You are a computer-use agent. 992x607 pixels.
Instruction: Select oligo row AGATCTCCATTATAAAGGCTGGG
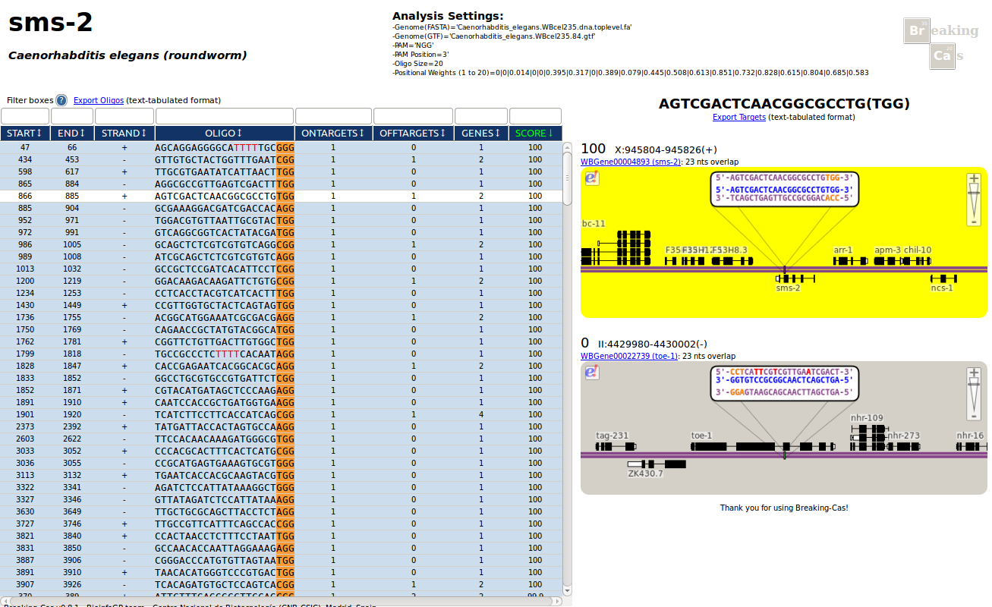(x=281, y=487)
